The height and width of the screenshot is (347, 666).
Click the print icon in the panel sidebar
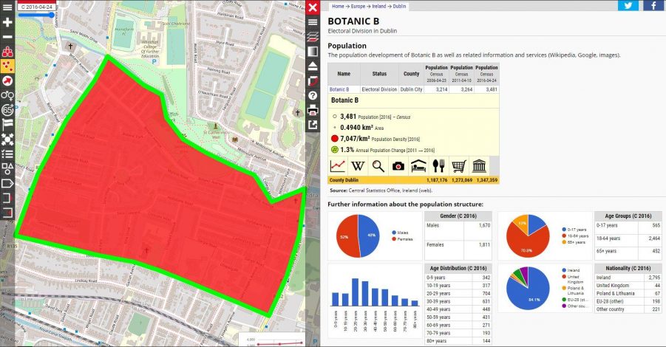pos(313,110)
